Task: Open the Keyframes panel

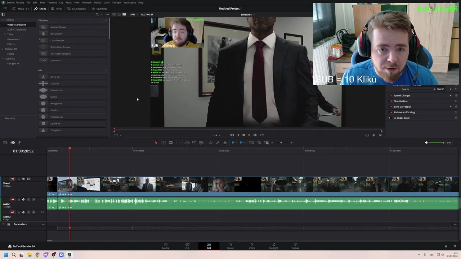Action: point(99,9)
